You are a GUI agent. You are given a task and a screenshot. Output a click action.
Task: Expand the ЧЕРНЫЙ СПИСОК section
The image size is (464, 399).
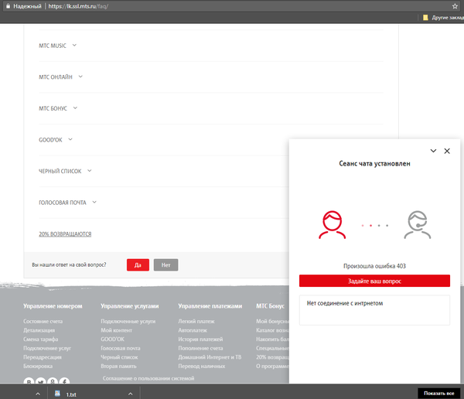[x=65, y=171]
